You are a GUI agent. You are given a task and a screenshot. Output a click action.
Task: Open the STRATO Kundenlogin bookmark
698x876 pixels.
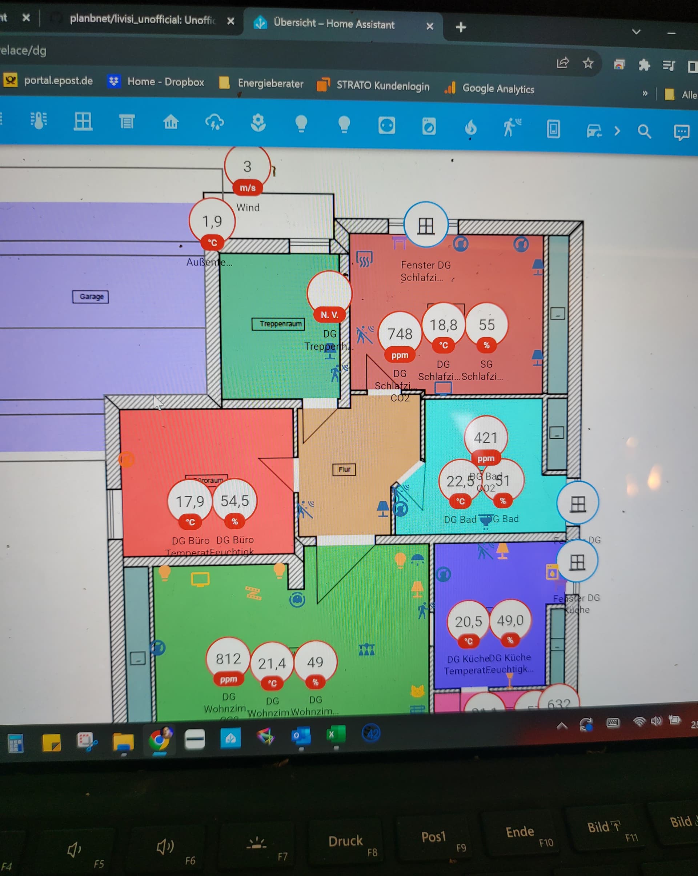[373, 85]
